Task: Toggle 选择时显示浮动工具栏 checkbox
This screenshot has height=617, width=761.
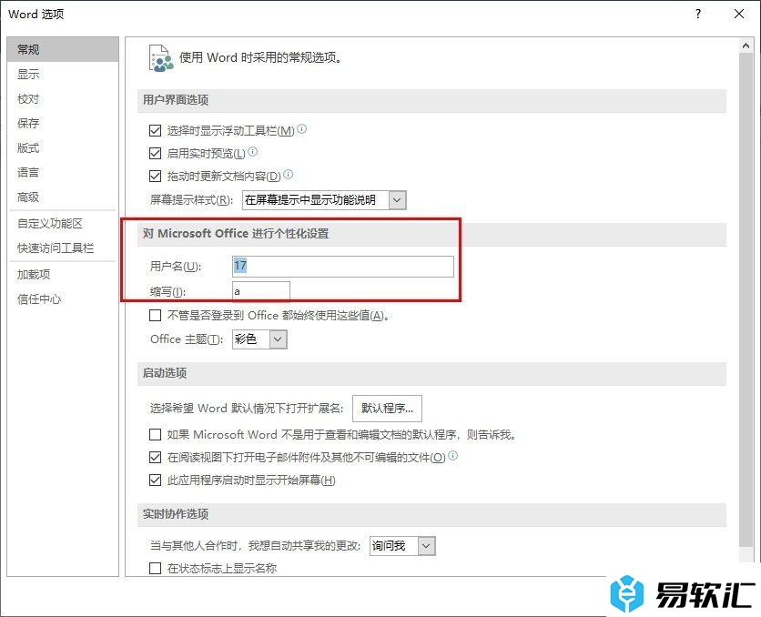Action: click(x=156, y=130)
